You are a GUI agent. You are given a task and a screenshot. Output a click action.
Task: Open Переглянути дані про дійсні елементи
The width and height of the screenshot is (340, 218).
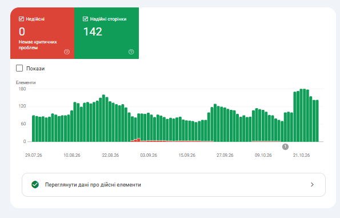pyautogui.click(x=174, y=185)
